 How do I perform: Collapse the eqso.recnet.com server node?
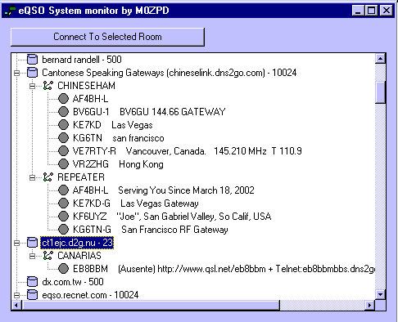click(x=16, y=295)
